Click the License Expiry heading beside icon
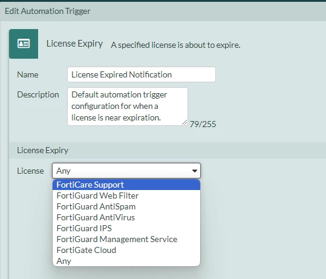326x279 pixels. point(74,44)
